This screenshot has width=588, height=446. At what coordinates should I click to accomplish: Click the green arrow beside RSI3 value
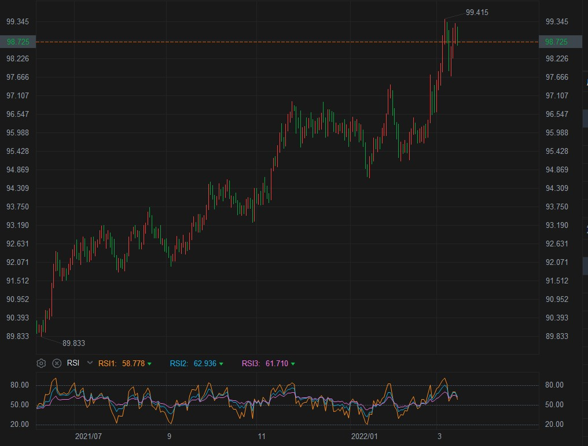[x=293, y=364]
